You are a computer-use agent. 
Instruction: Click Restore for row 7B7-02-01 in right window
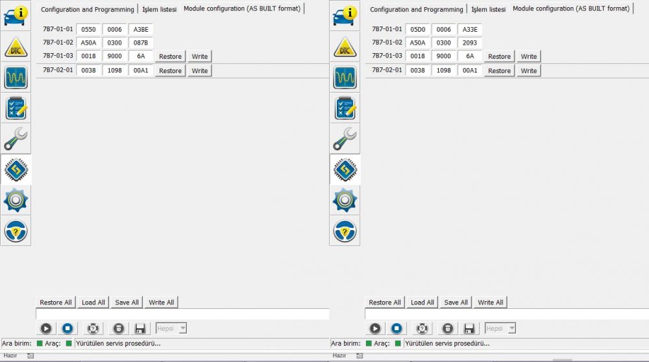coord(499,71)
